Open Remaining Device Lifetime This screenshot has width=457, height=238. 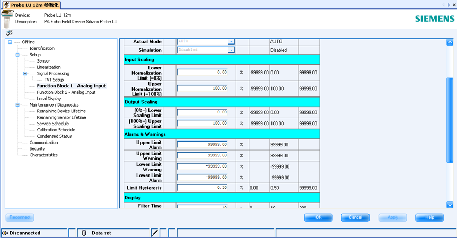click(x=61, y=111)
